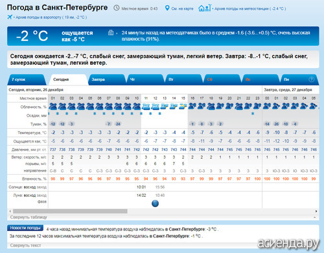The image size is (324, 253).
Task: Open the 7 суток tab
Action: pos(27,80)
